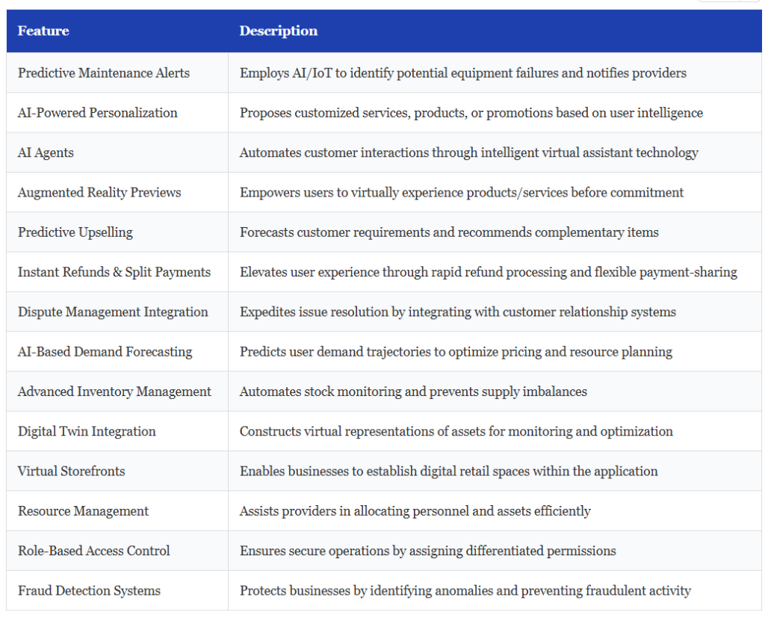The height and width of the screenshot is (618, 765).
Task: Click the description starting "Employs AI/IoT"
Action: (x=462, y=73)
